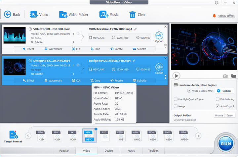
Task: Expand subtitle selector of Design4842 mp4
Action: 74,74
